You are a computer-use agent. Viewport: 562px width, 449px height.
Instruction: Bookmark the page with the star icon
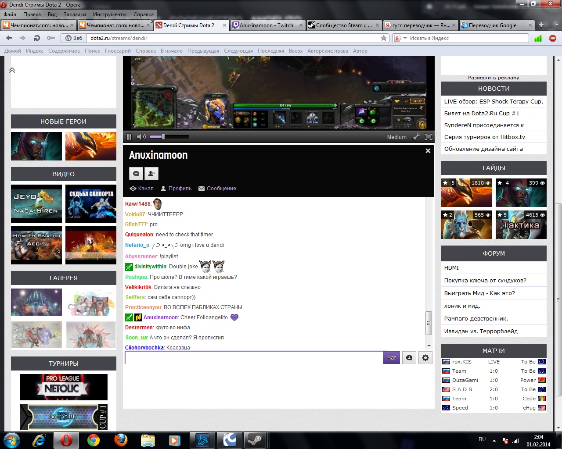(x=384, y=38)
